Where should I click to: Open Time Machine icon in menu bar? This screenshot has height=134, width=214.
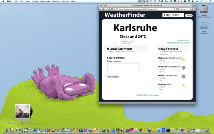tap(171, 1)
